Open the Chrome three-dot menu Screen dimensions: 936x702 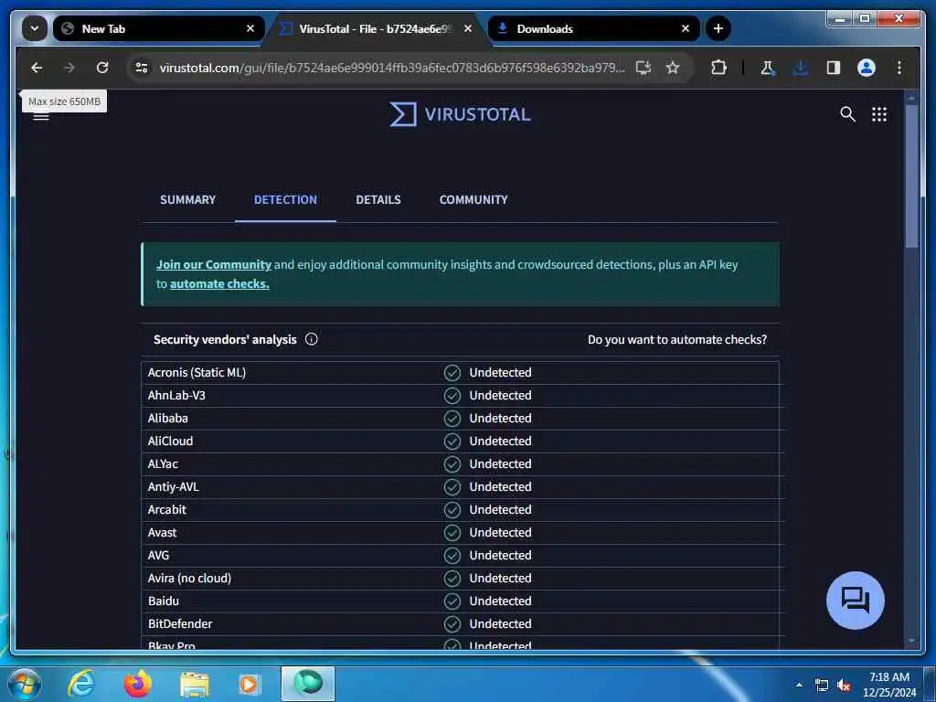click(x=899, y=68)
